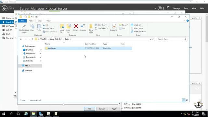Image resolution: width=208 pixels, height=117 pixels.
Task: Click File Explorer taskbar icon
Action: click(x=33, y=114)
